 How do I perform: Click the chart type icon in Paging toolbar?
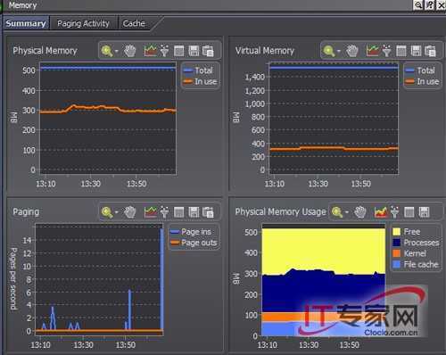pyautogui.click(x=151, y=212)
